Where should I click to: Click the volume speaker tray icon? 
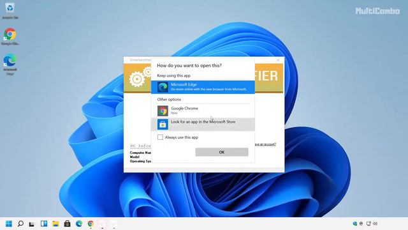click(x=375, y=224)
